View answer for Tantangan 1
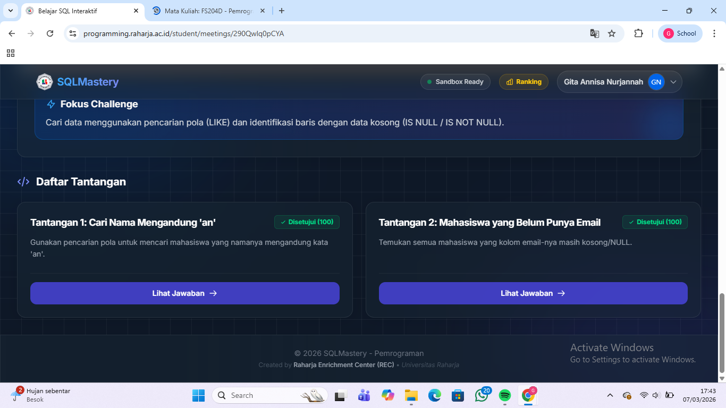The height and width of the screenshot is (408, 726). pyautogui.click(x=184, y=293)
